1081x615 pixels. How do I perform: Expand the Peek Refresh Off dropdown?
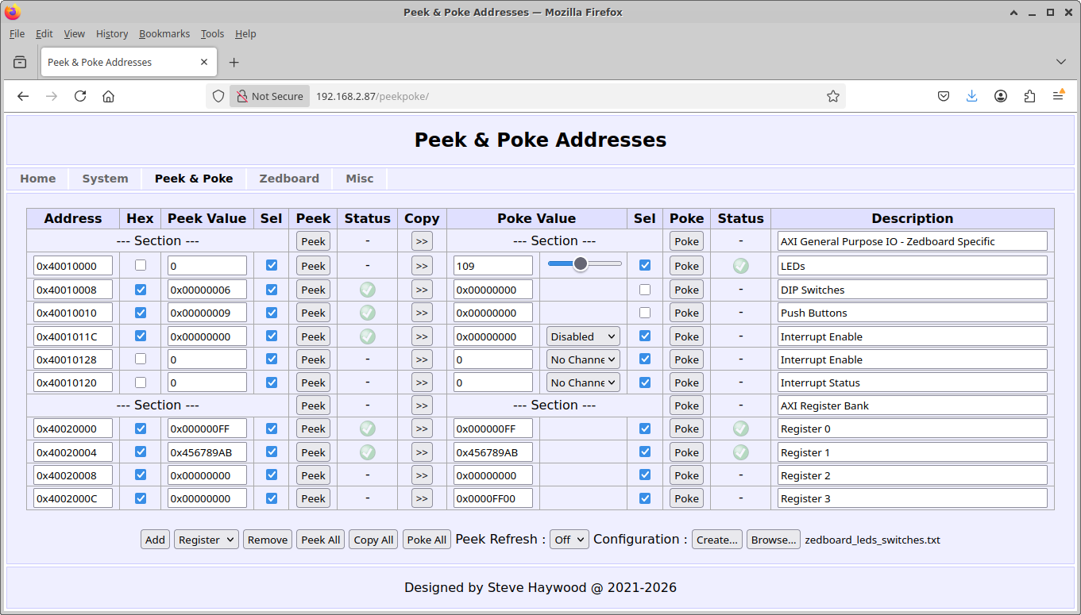[x=570, y=540]
